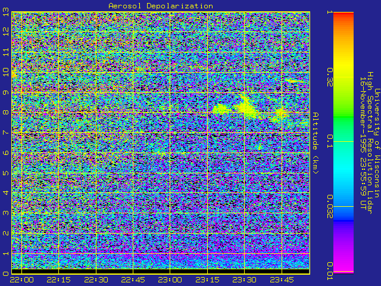Click 'High Spectral Resolution Lidar' caption
The height and width of the screenshot is (286, 381).
(370, 143)
